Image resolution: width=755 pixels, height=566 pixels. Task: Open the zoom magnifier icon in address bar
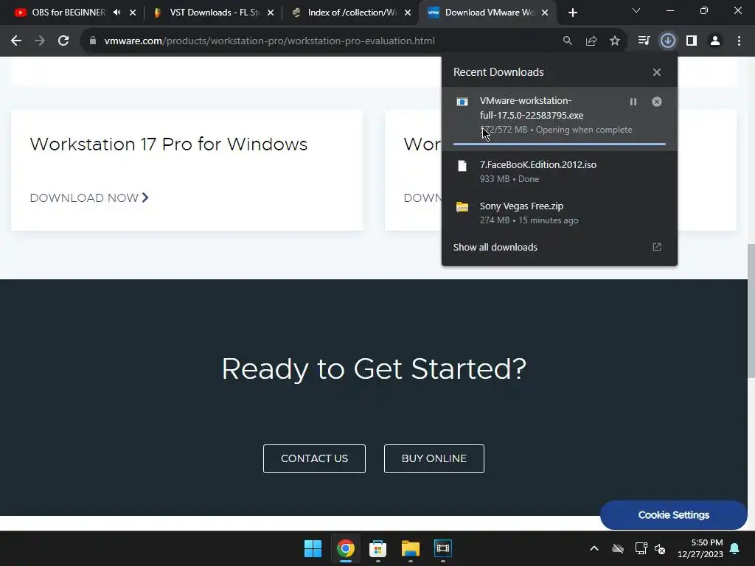[568, 41]
